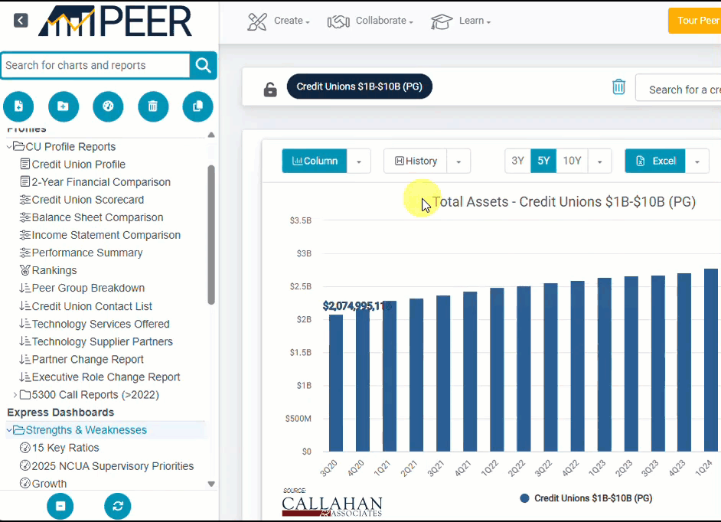The image size is (721, 522).
Task: Click refresh round icon at sidebar bottom
Action: coord(118,506)
